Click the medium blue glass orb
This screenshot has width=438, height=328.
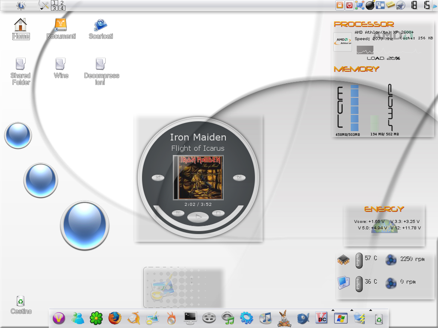pyautogui.click(x=41, y=181)
